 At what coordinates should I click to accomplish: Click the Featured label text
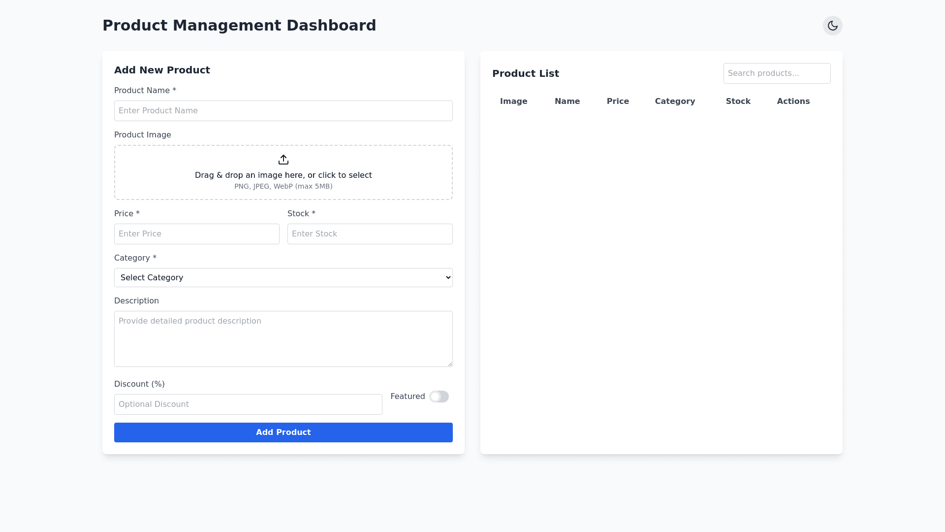tap(408, 397)
